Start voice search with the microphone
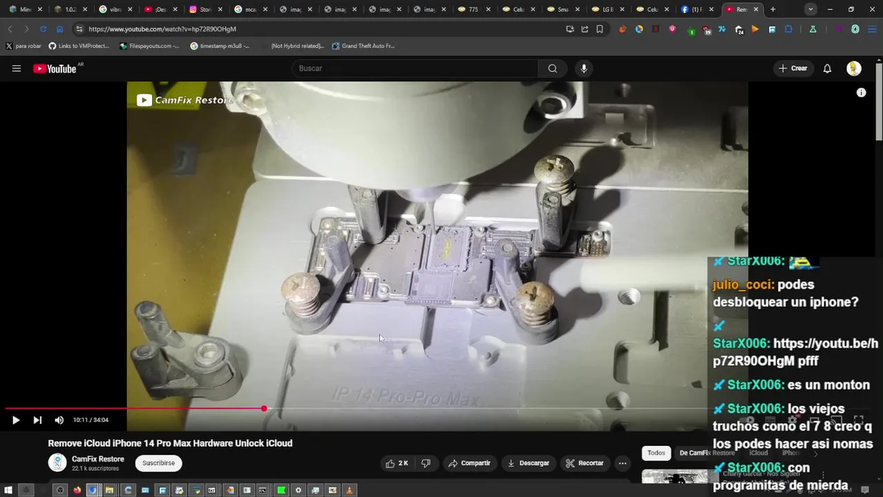 (584, 68)
